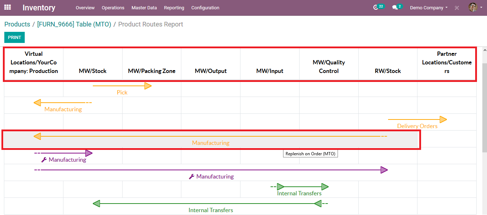Click the Inventory app title

point(39,8)
